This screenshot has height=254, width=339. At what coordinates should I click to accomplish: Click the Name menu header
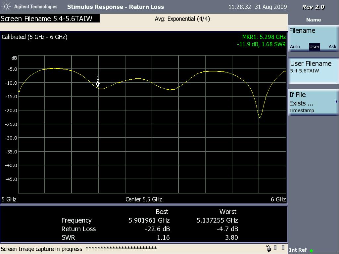(x=313, y=20)
